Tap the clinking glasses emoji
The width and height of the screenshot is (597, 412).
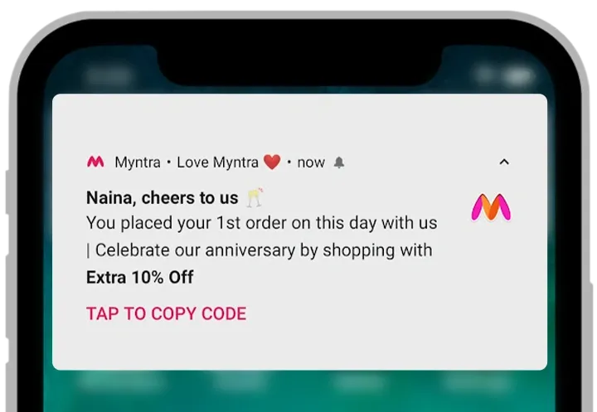[x=255, y=196]
